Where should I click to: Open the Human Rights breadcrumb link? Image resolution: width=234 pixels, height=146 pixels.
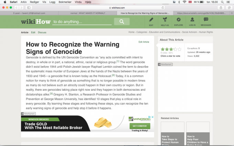(x=206, y=32)
